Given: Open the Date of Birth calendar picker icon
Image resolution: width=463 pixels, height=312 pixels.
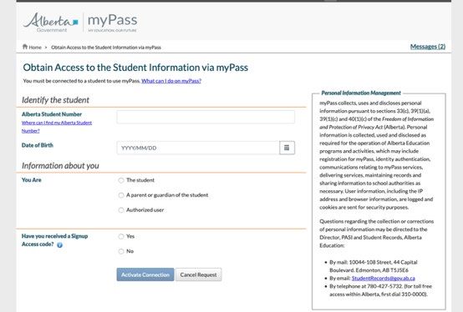Looking at the screenshot, I should pos(287,148).
